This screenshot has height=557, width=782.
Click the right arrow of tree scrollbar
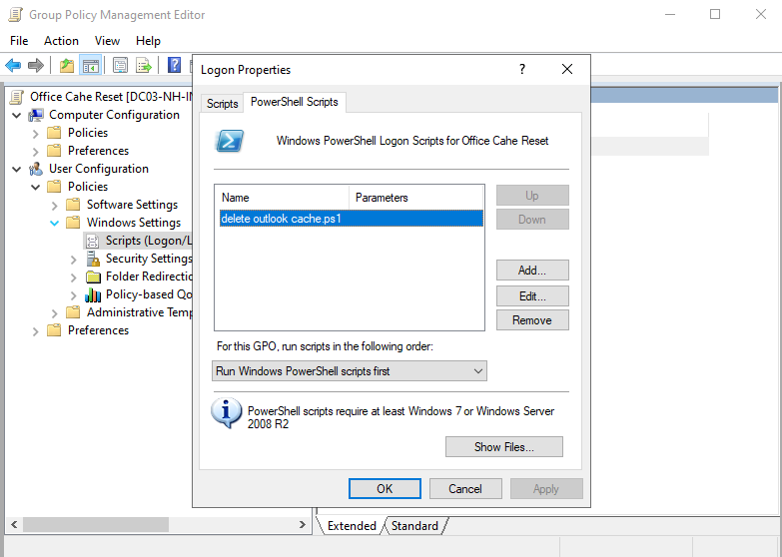pyautogui.click(x=302, y=525)
